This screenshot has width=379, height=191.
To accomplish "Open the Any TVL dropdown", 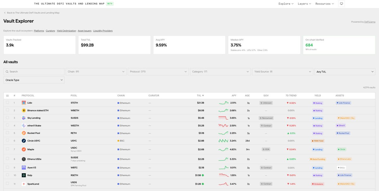I will 345,72.
